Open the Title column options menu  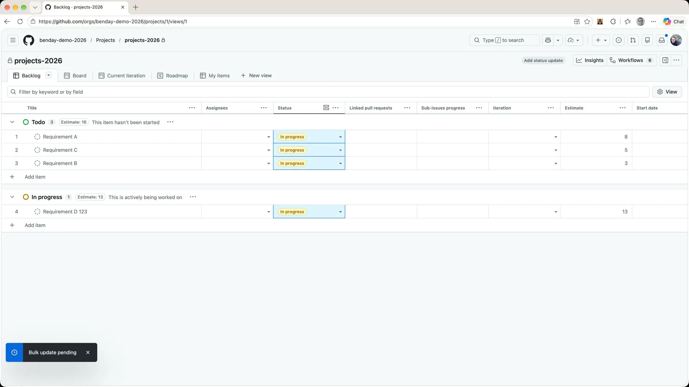click(192, 108)
